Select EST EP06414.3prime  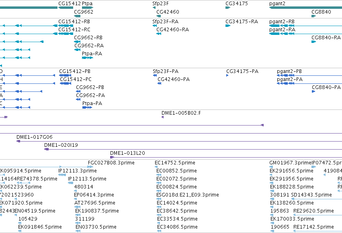(x=94, y=195)
